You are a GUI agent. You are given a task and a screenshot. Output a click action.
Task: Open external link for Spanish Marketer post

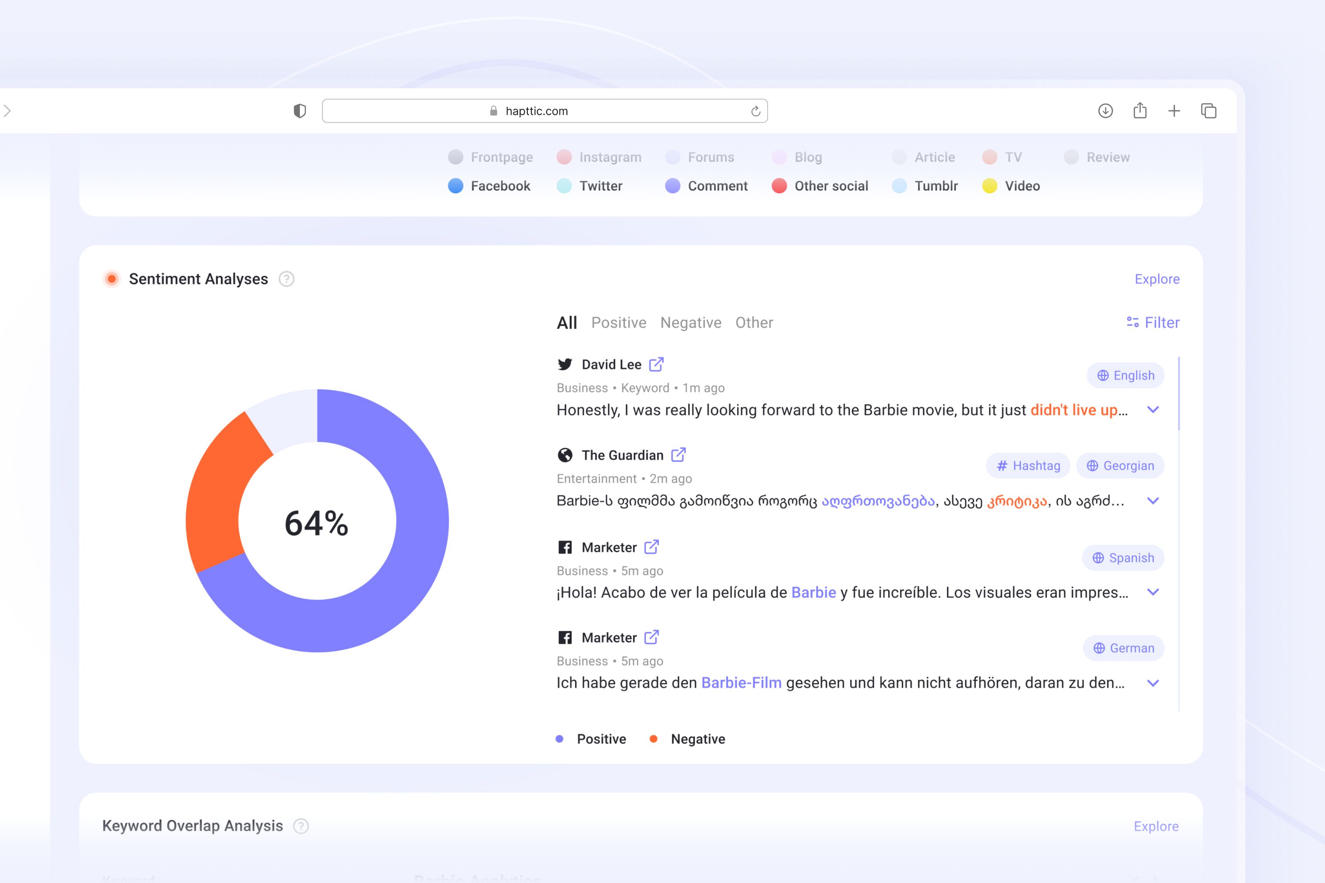(652, 547)
